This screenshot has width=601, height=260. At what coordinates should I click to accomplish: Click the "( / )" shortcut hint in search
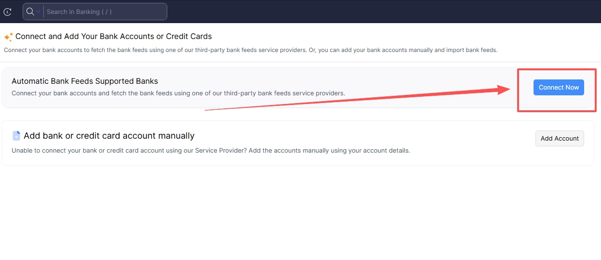[x=107, y=12]
